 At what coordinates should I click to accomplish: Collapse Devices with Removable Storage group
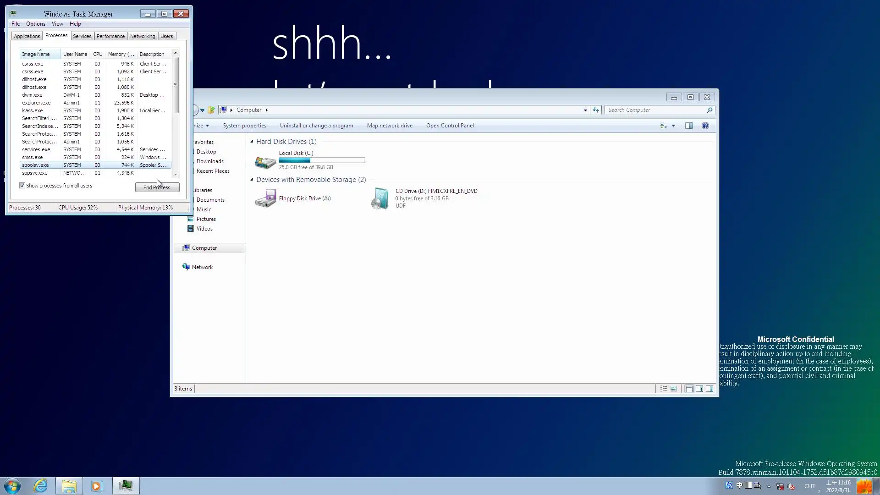click(252, 180)
